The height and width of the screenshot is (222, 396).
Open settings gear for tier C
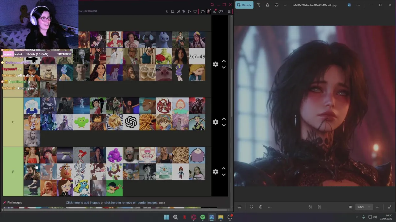216,122
